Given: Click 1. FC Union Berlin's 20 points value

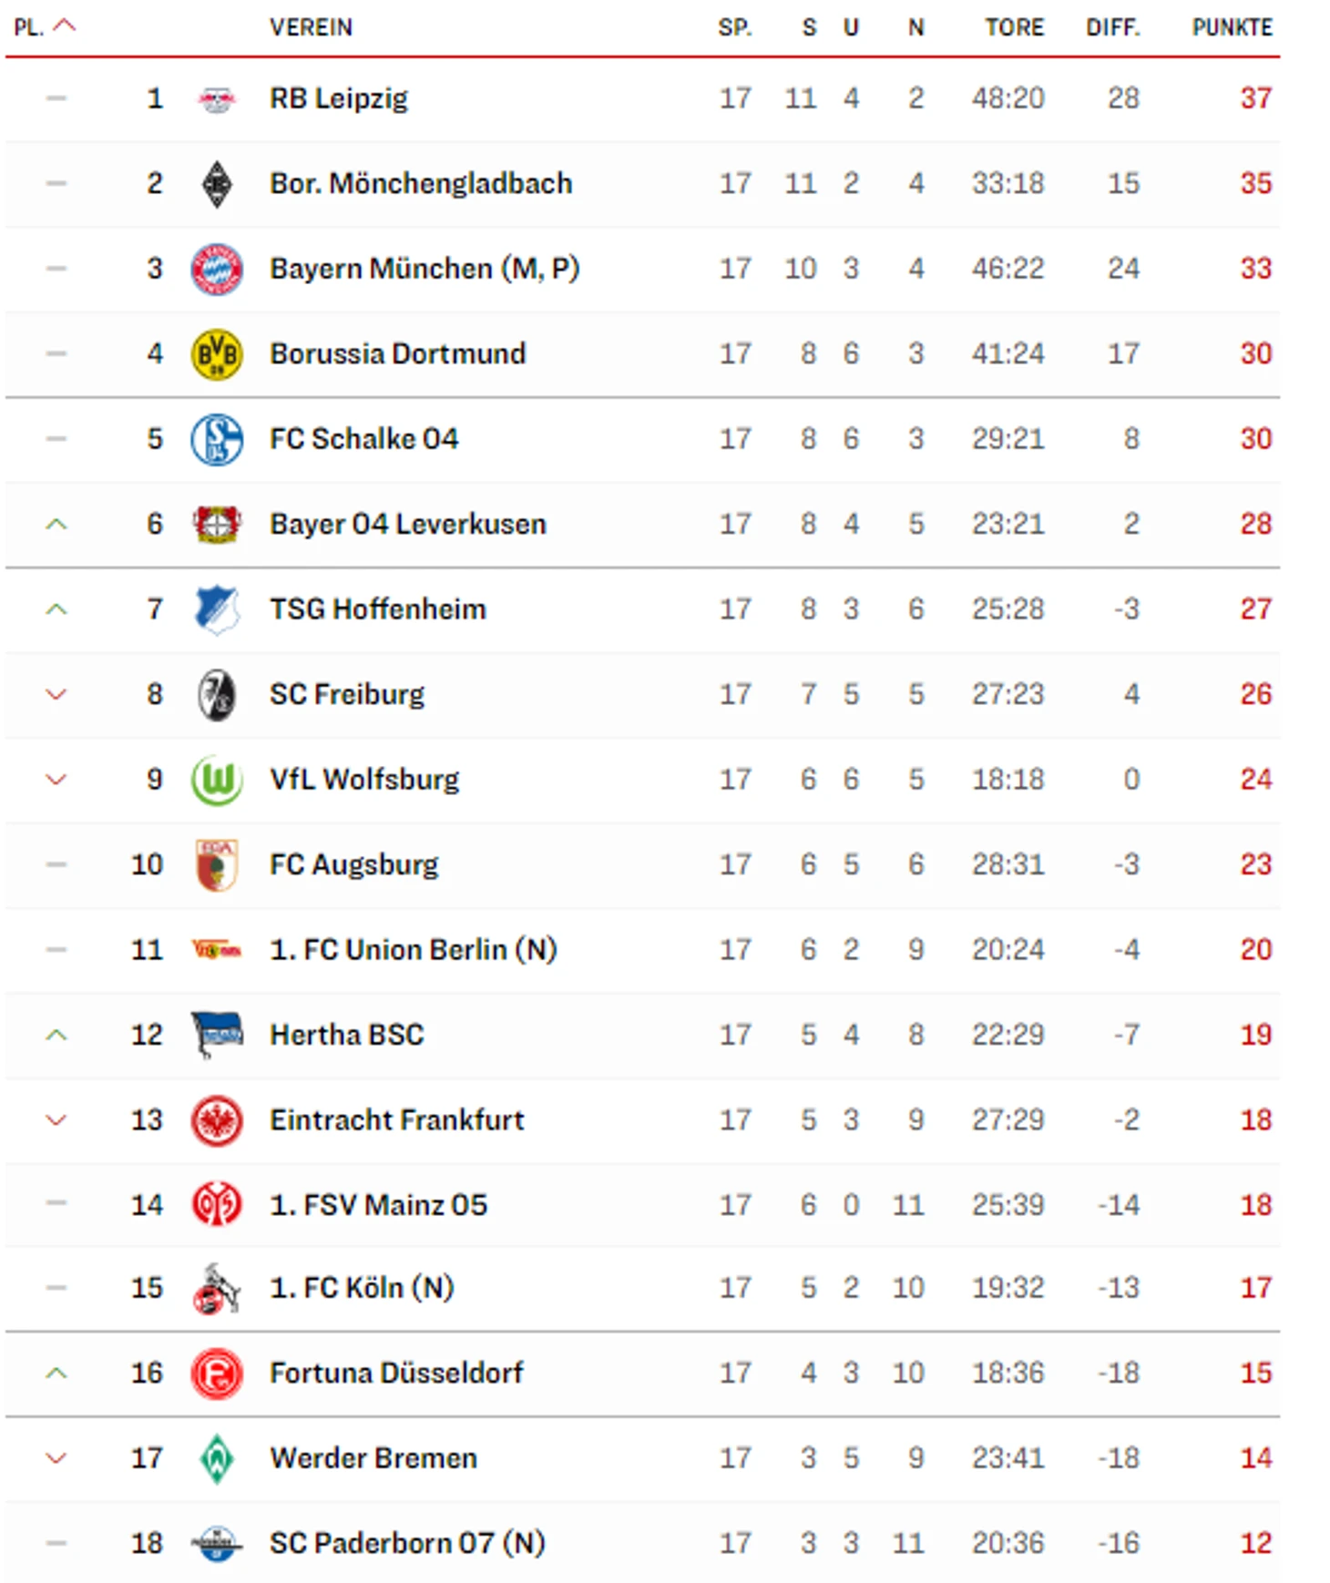Looking at the screenshot, I should [x=1255, y=950].
